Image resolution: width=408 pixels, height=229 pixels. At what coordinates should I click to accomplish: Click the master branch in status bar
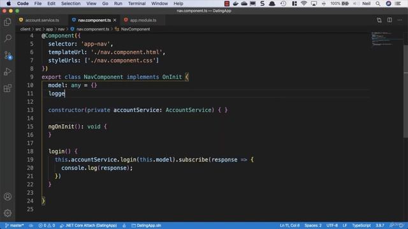(x=14, y=225)
